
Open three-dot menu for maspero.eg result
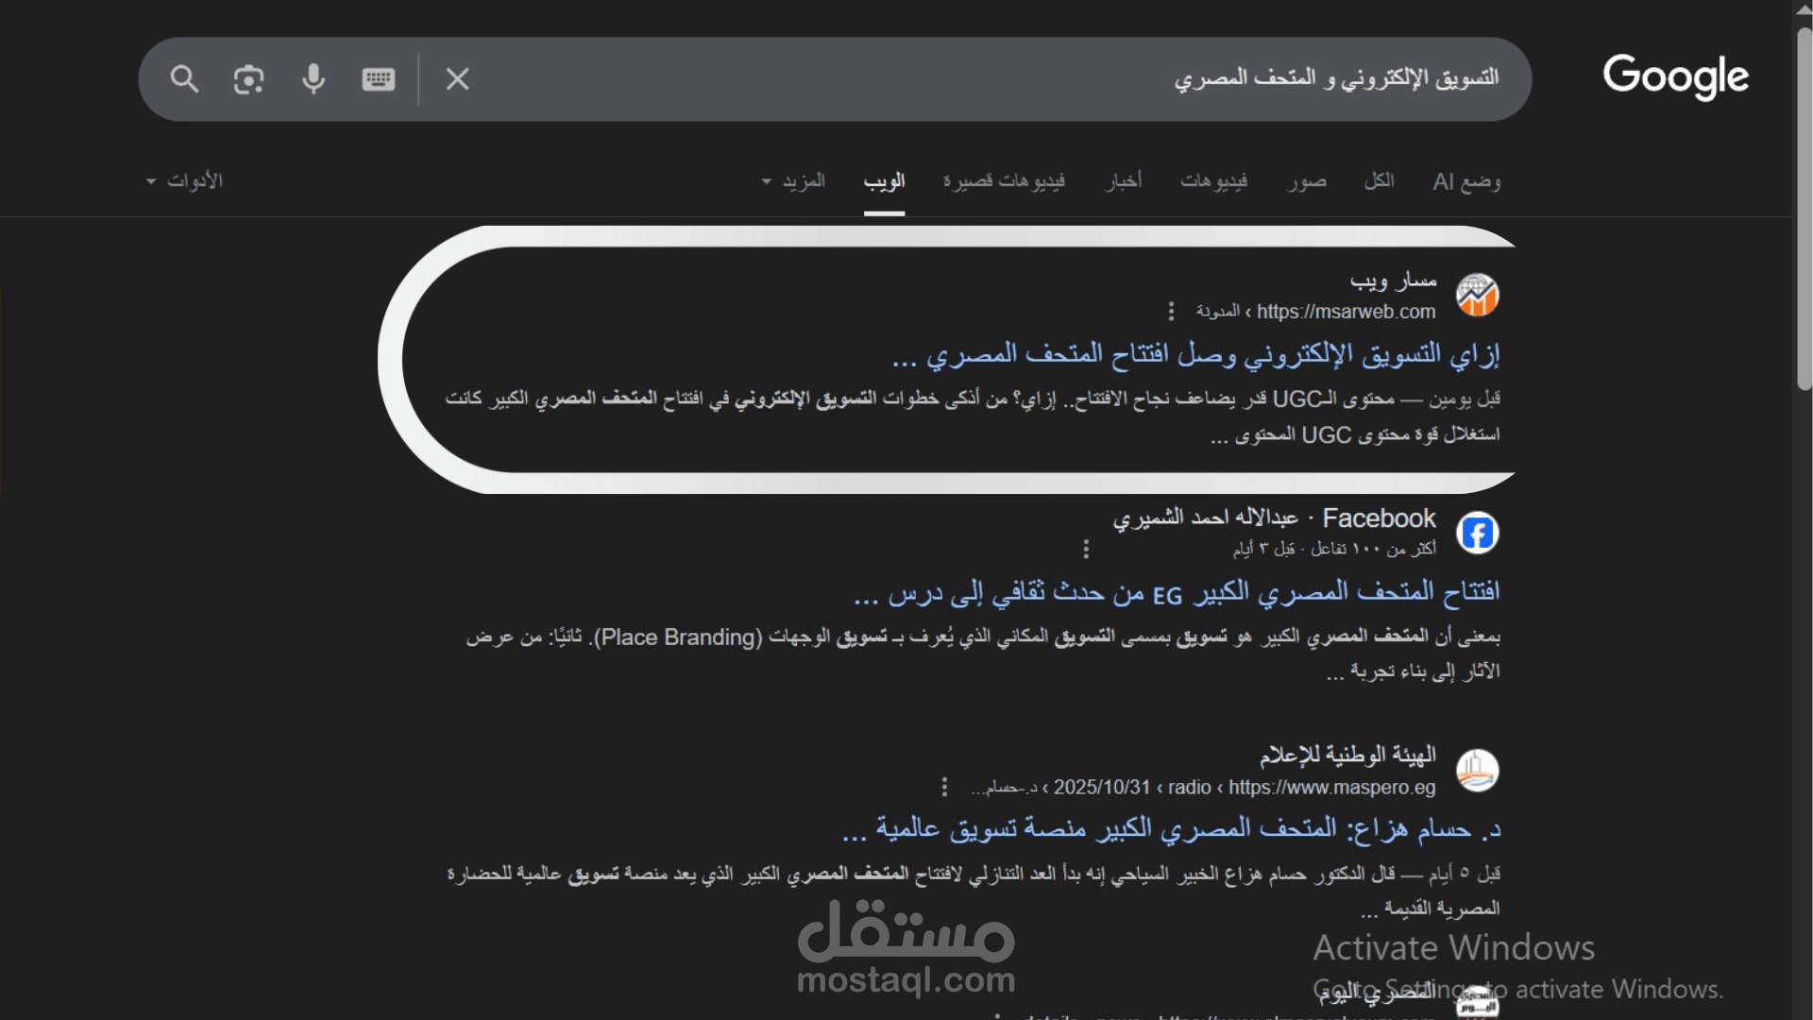pyautogui.click(x=944, y=787)
